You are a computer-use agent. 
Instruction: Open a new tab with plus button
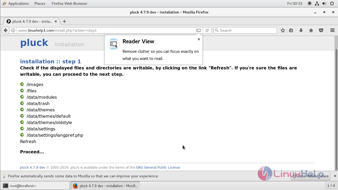(64, 21)
